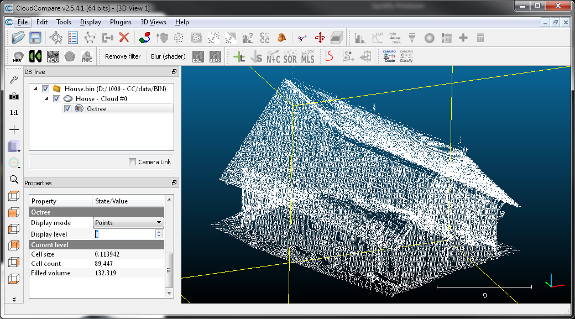Collapse the House.bin tree node
This screenshot has width=575, height=319.
[34, 88]
